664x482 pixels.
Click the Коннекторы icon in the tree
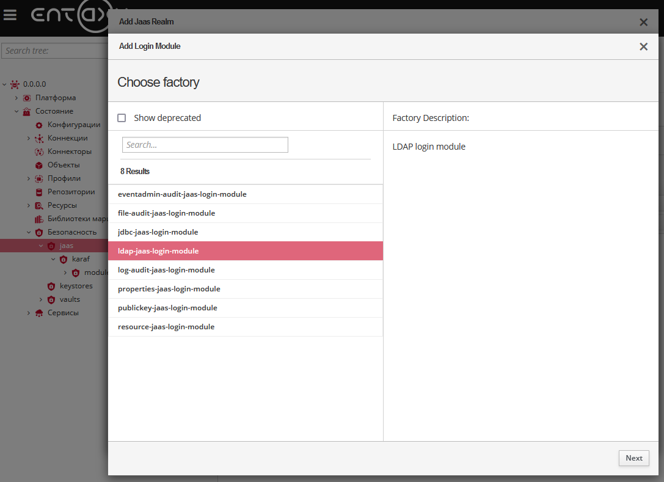(x=38, y=151)
